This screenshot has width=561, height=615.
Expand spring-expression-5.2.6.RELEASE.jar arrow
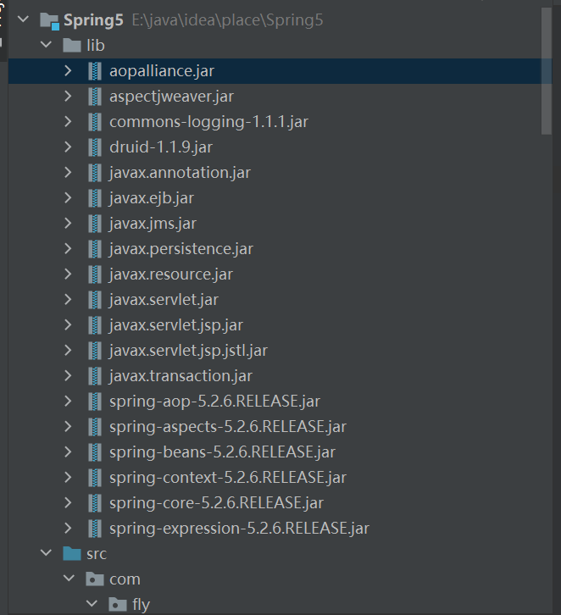(x=68, y=528)
